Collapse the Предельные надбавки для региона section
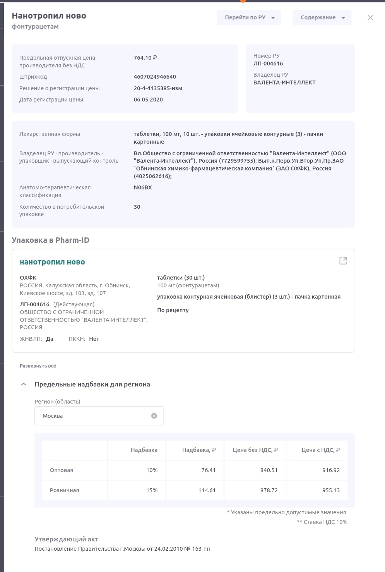 pyautogui.click(x=24, y=384)
